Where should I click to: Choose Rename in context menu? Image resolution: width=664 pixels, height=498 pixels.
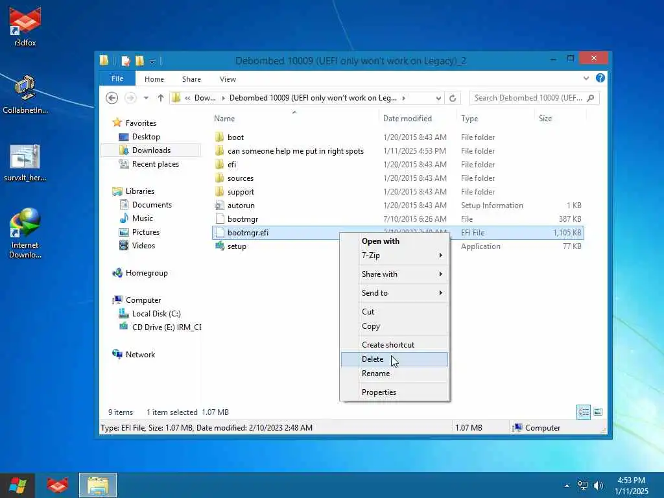coord(394,373)
